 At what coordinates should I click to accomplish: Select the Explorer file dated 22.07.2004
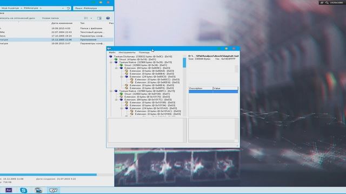[x=57, y=32]
